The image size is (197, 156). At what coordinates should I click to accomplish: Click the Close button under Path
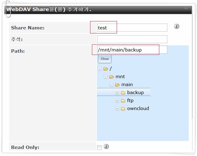[105, 59]
